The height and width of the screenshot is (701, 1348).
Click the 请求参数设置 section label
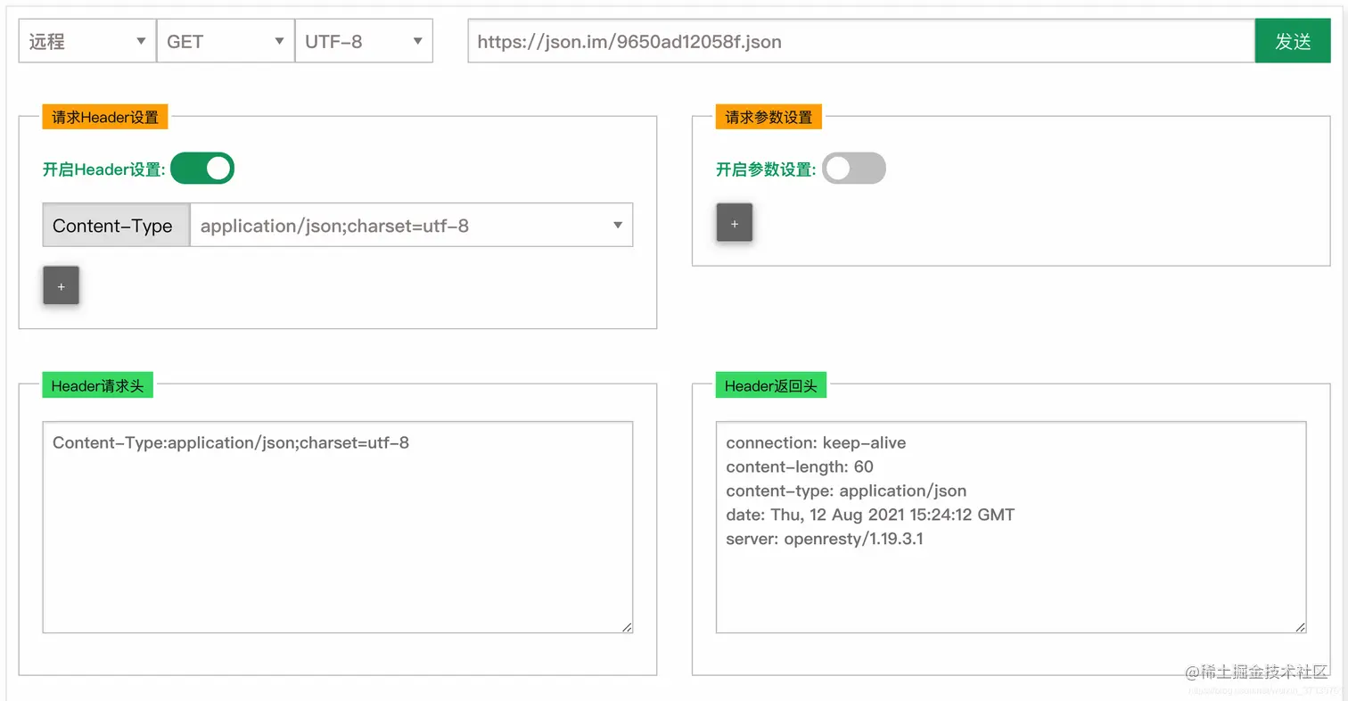point(769,117)
